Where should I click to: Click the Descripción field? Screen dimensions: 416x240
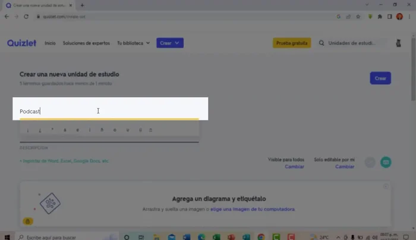109,139
